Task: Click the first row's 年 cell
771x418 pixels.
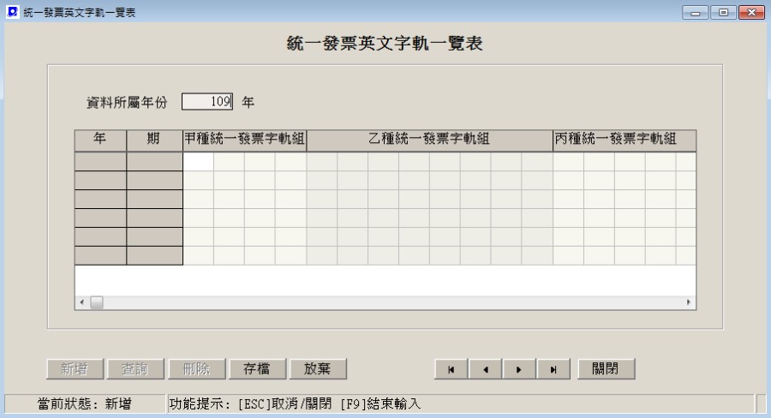Action: pos(100,161)
